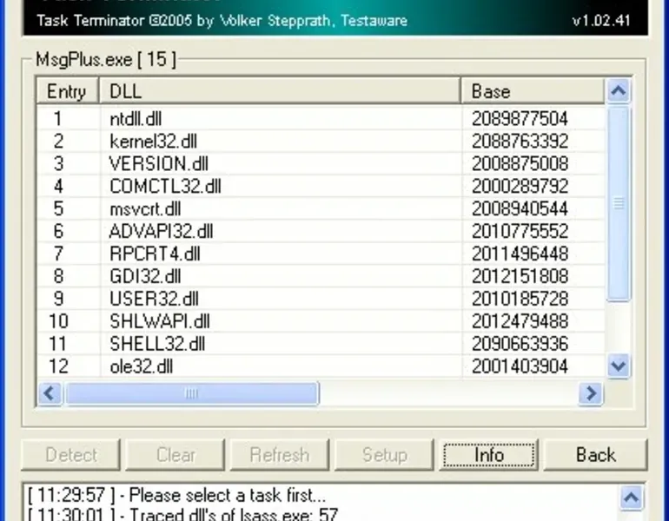Click base address 2008875008
Viewport: 669px width, 521px height.
520,164
